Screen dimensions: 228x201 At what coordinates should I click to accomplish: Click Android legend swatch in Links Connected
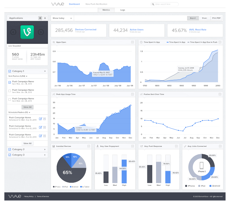tap(210, 186)
